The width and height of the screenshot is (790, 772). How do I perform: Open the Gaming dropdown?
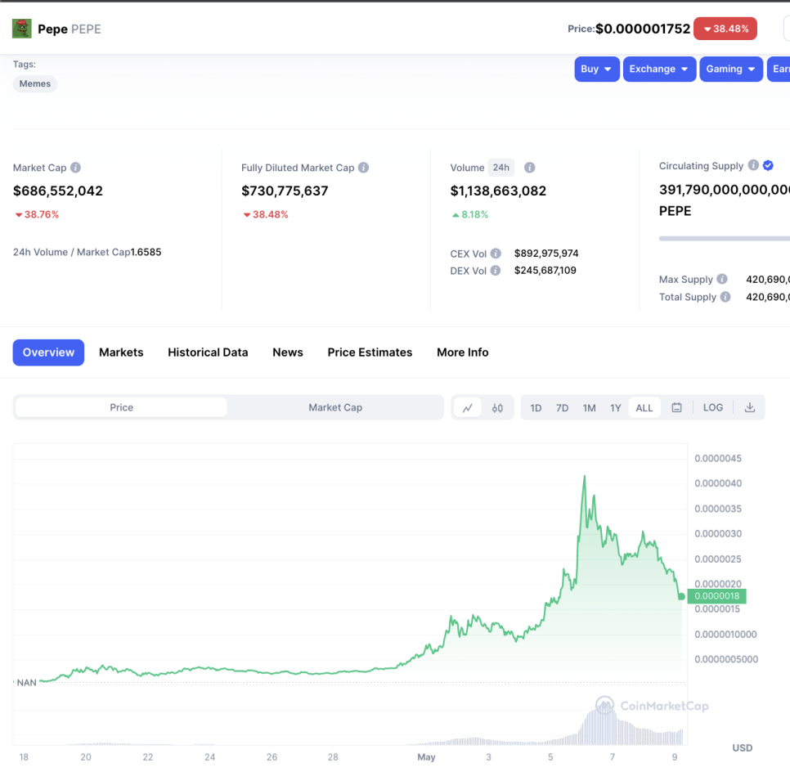click(x=730, y=69)
